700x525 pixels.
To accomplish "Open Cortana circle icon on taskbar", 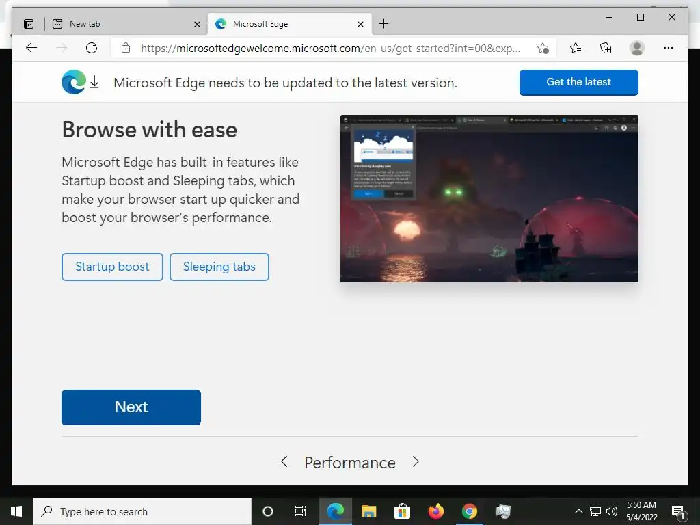I will coord(268,511).
